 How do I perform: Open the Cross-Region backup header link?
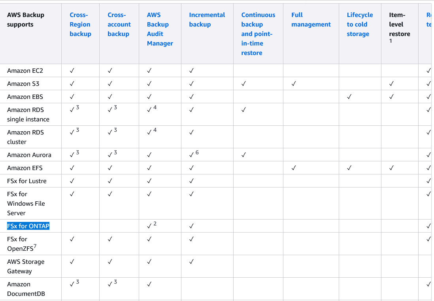click(x=80, y=25)
